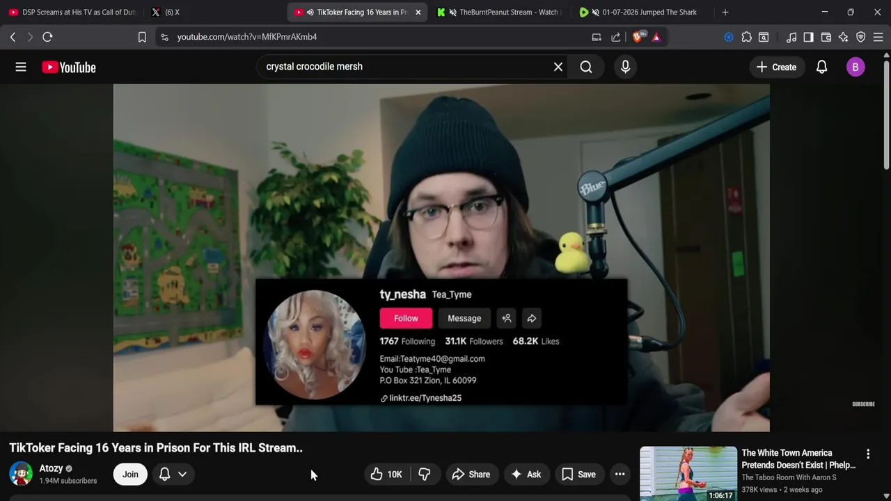The width and height of the screenshot is (891, 501).
Task: Start voice search with the microphone
Action: (625, 67)
